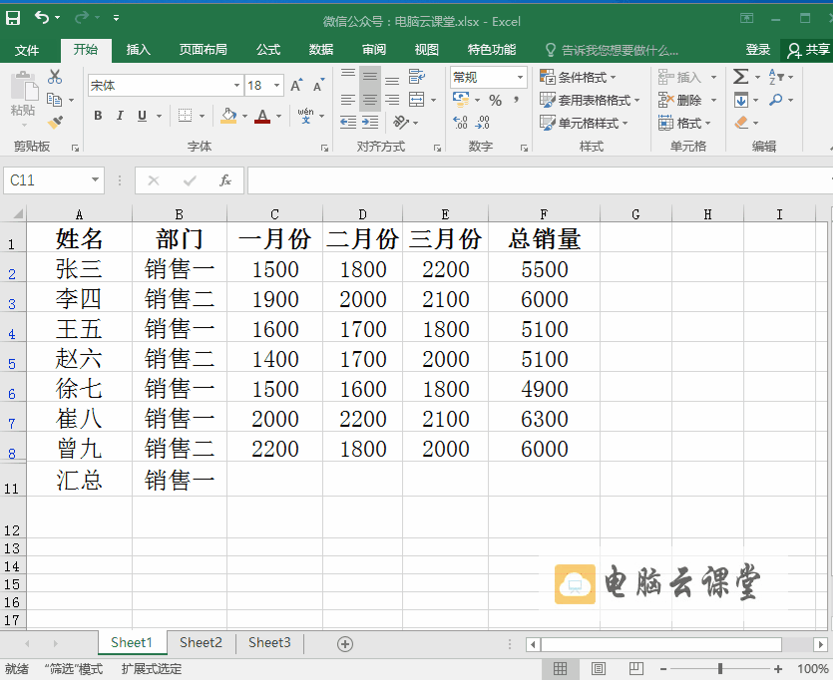Click the accounting number format icon
Viewport: 833px width, 680px height.
(x=461, y=100)
